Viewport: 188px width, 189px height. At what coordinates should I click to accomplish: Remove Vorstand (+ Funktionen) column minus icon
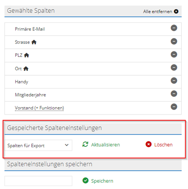[174, 107]
